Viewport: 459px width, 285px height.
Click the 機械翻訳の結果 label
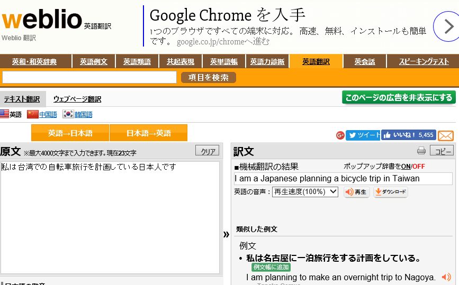tap(266, 167)
